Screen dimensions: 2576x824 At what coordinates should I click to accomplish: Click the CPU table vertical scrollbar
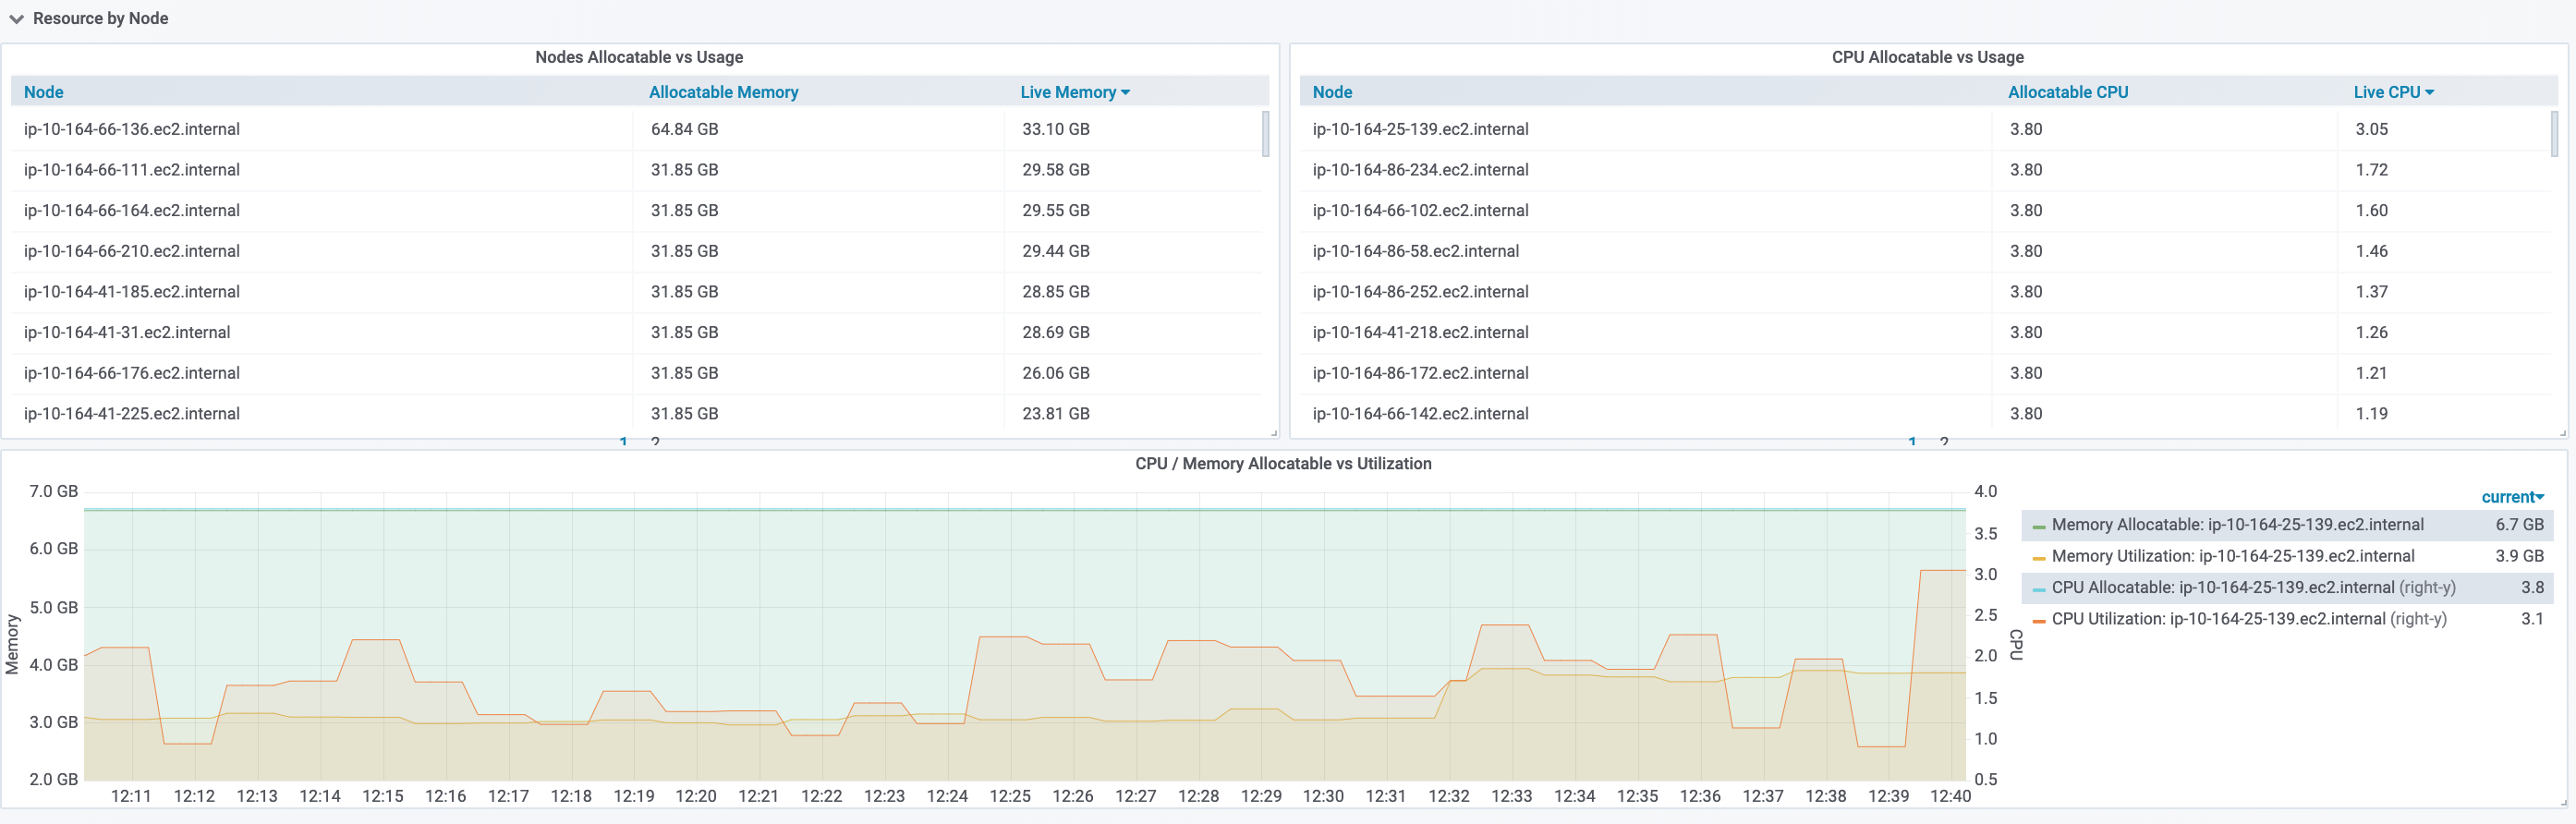coord(2554,134)
